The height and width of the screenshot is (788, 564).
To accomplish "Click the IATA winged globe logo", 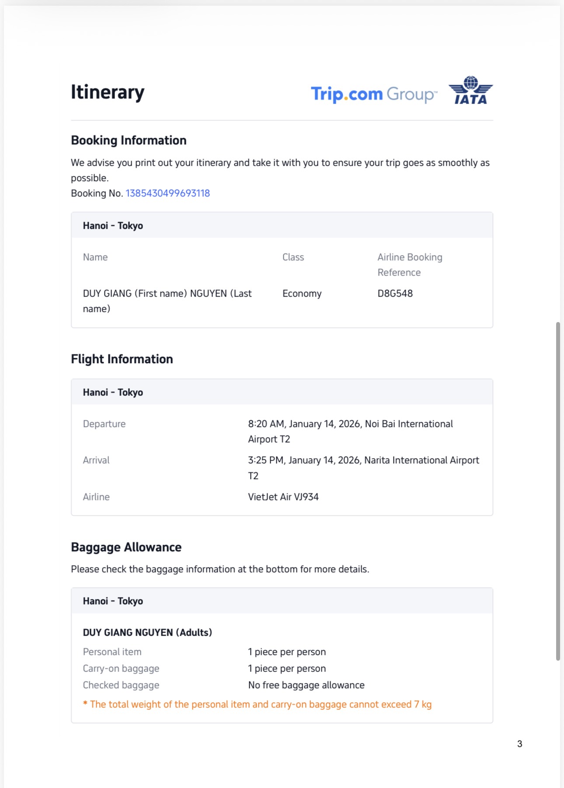I will (470, 91).
